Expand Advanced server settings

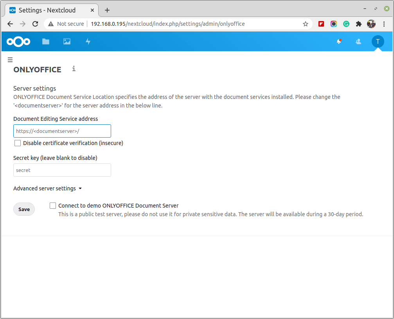(x=47, y=188)
